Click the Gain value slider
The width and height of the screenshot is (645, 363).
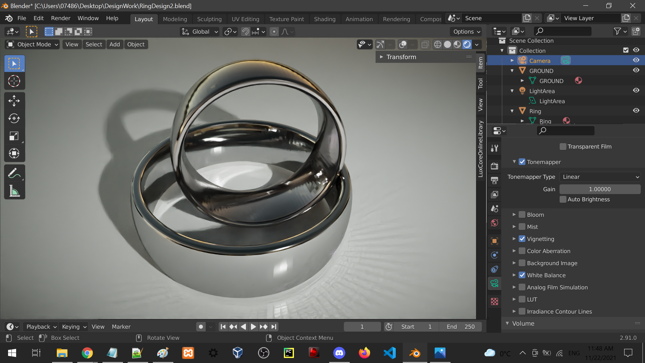click(600, 189)
